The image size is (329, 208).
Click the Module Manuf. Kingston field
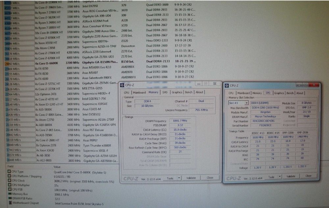click(x=265, y=112)
